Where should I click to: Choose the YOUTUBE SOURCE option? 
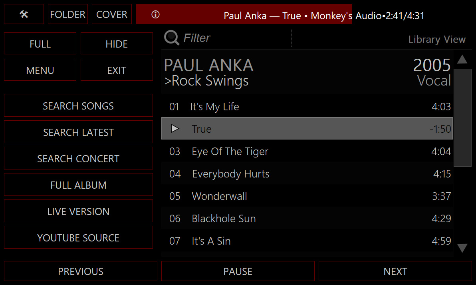(x=78, y=237)
